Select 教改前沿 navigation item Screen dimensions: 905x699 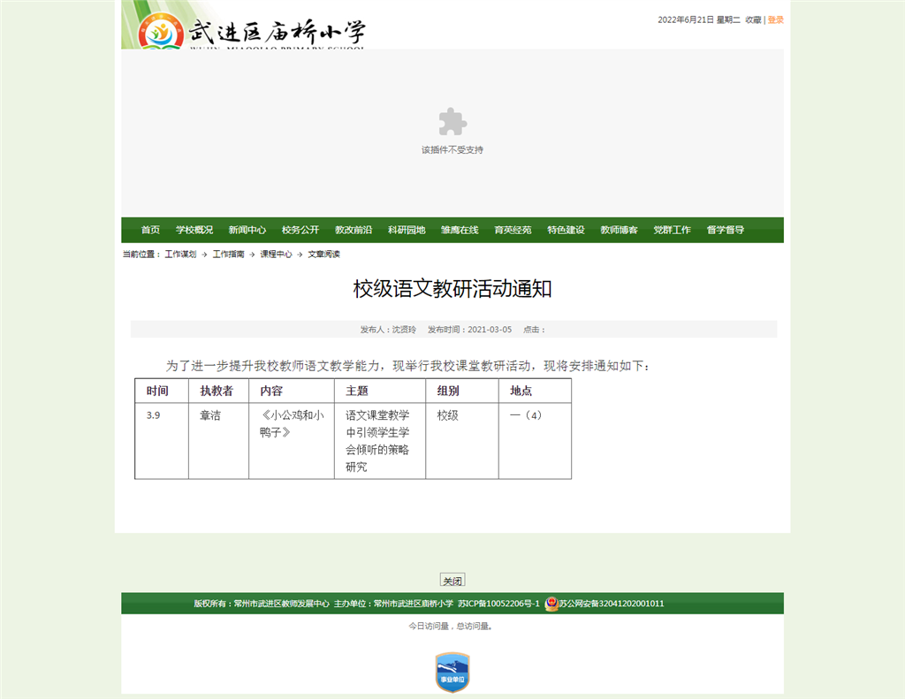354,230
